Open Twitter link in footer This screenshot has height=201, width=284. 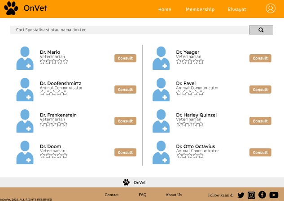tap(241, 195)
